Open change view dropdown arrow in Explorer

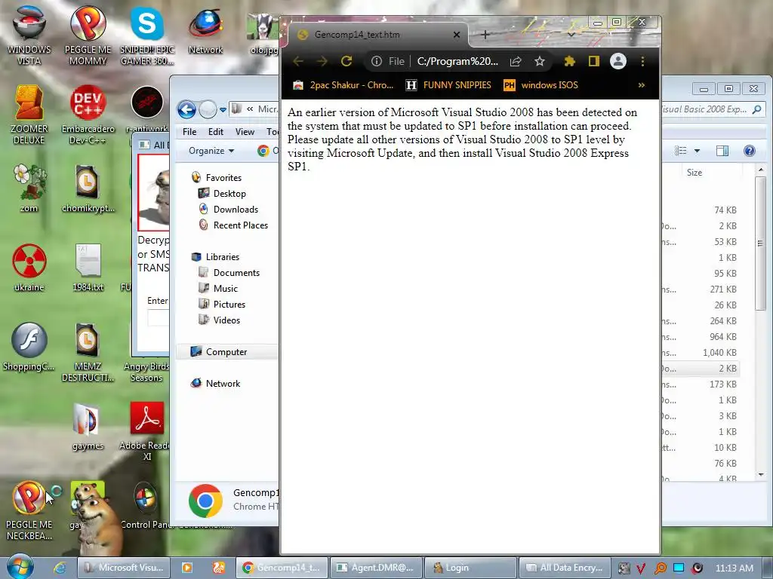point(697,151)
